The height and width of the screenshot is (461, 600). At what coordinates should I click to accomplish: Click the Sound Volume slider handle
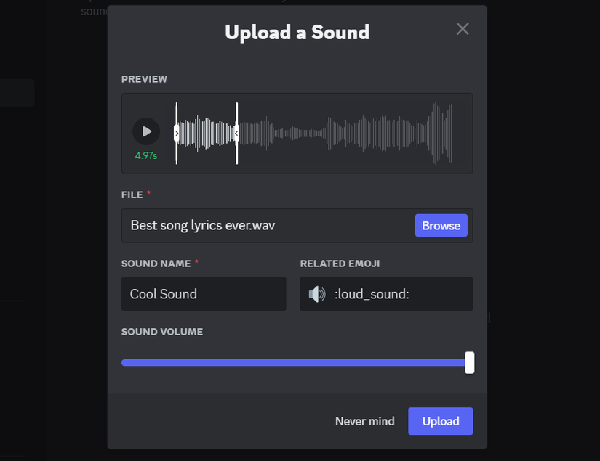[x=470, y=362]
